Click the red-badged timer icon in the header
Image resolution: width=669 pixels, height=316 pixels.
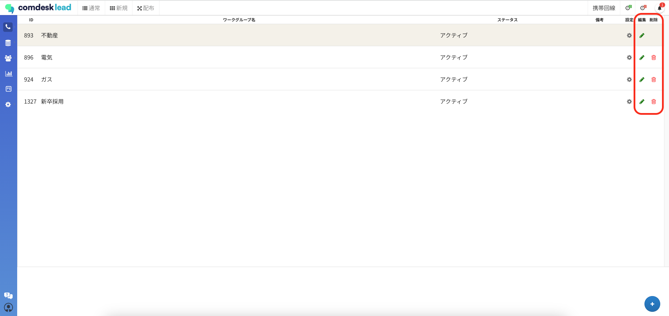click(643, 8)
